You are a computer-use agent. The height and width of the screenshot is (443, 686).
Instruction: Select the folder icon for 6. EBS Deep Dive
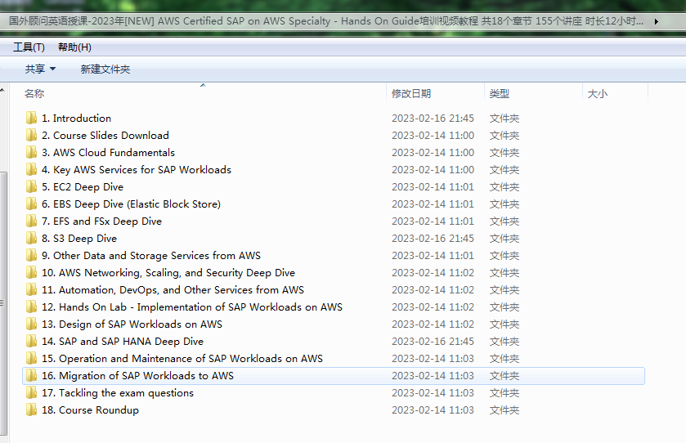tap(31, 204)
